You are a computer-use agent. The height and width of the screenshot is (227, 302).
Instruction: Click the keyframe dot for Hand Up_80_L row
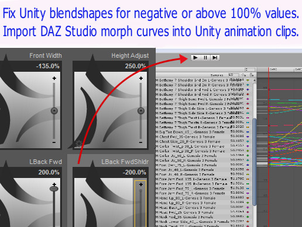click(x=248, y=198)
